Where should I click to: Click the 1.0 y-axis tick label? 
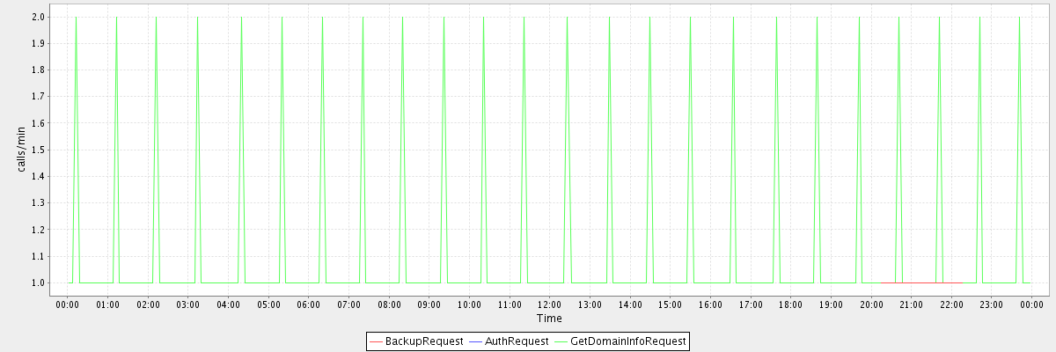[x=40, y=282]
